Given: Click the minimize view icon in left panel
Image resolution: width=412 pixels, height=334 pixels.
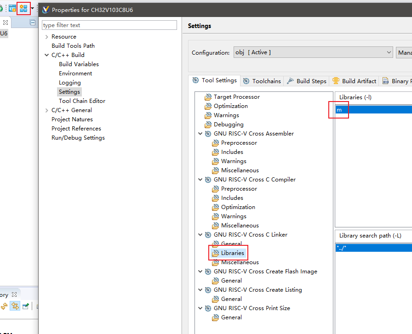Looking at the screenshot, I should (33, 23).
